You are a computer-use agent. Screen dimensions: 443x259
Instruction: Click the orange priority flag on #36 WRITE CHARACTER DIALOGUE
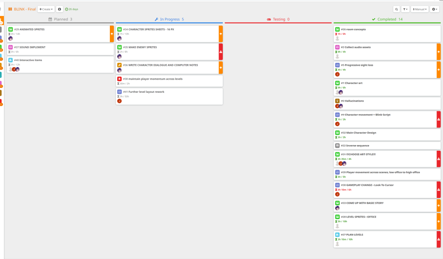(221, 68)
